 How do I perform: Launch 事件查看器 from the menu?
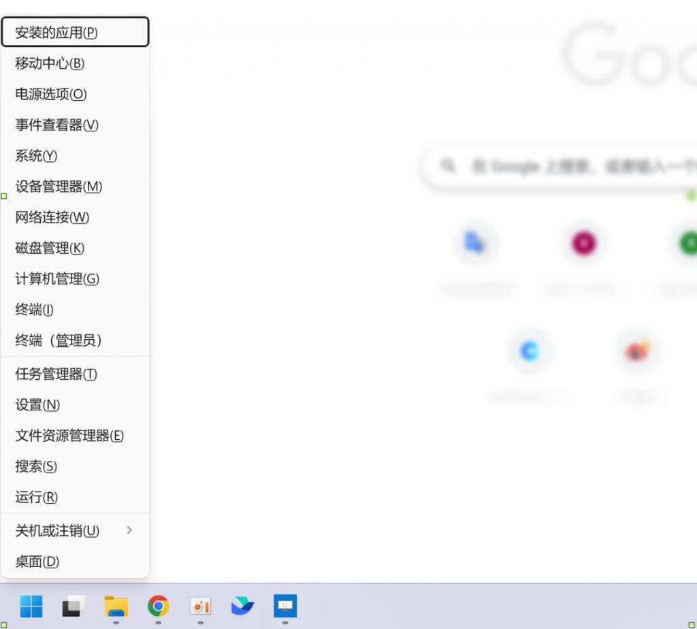click(x=57, y=125)
